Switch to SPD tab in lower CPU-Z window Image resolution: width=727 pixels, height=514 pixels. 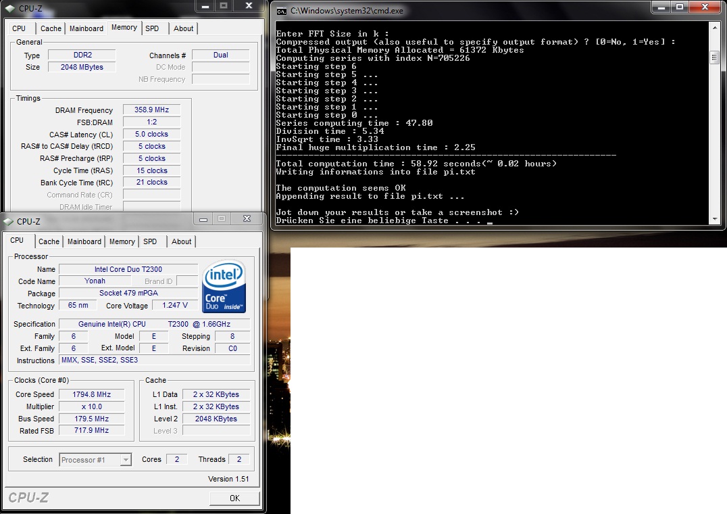click(x=150, y=241)
